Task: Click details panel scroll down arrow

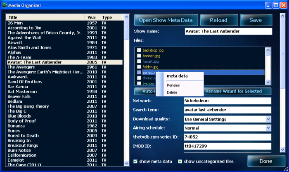Action: pyautogui.click(x=282, y=150)
